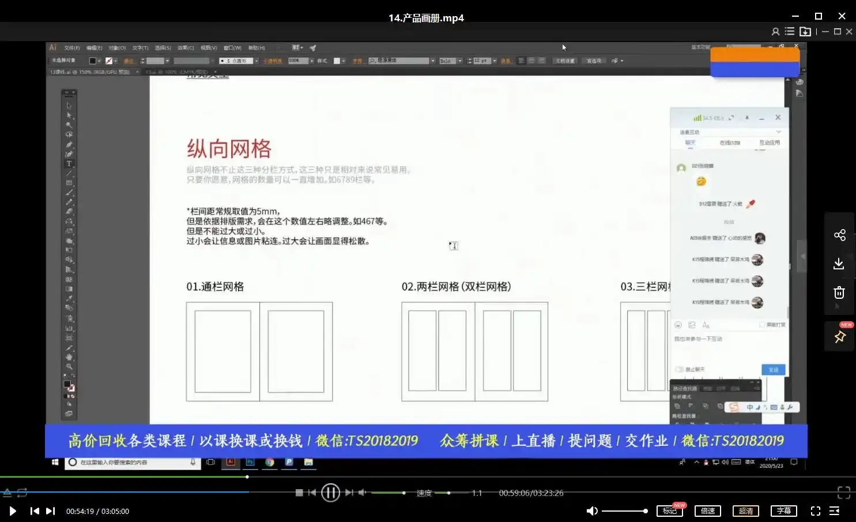Image resolution: width=856 pixels, height=522 pixels.
Task: Toggle left text alignment in the options bar
Action: (522, 60)
